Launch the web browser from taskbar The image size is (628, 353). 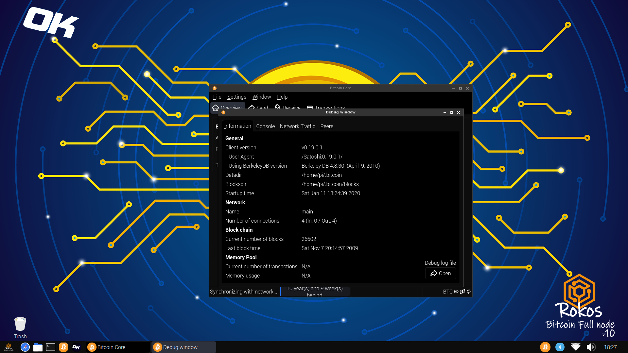(x=25, y=347)
